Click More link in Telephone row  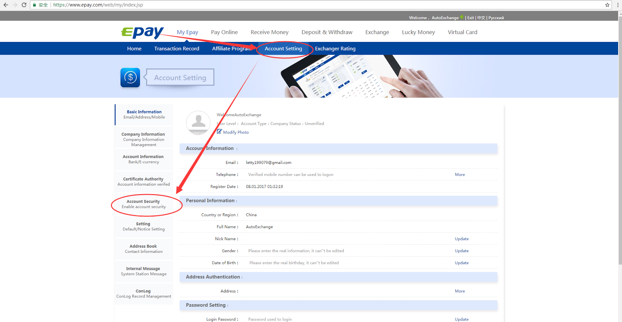point(460,175)
